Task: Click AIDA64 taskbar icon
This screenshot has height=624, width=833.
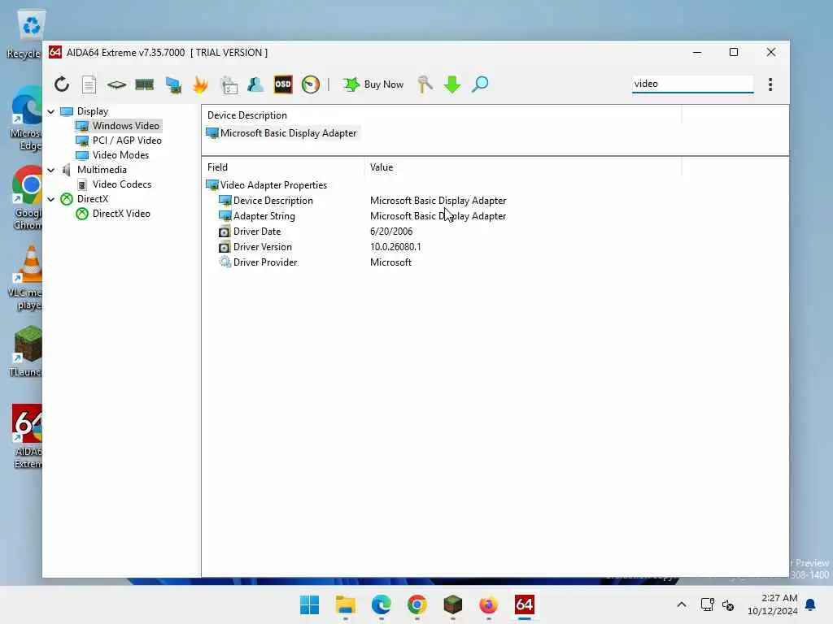Action: click(525, 604)
